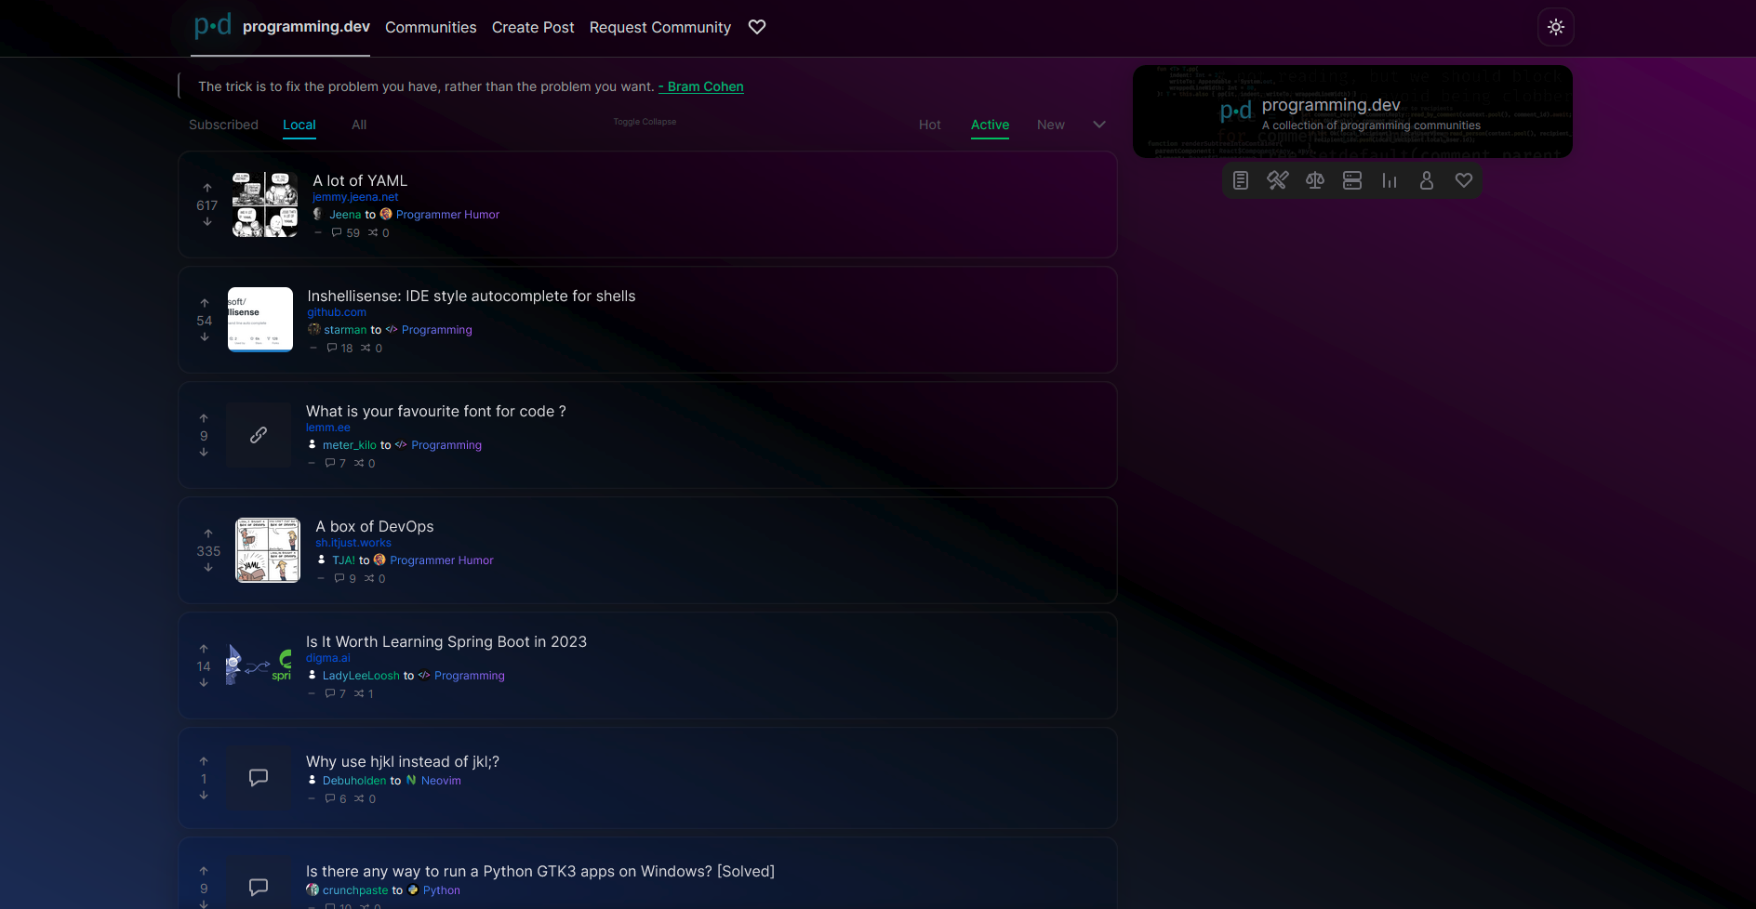
Task: Open the Create Post page
Action: (532, 27)
